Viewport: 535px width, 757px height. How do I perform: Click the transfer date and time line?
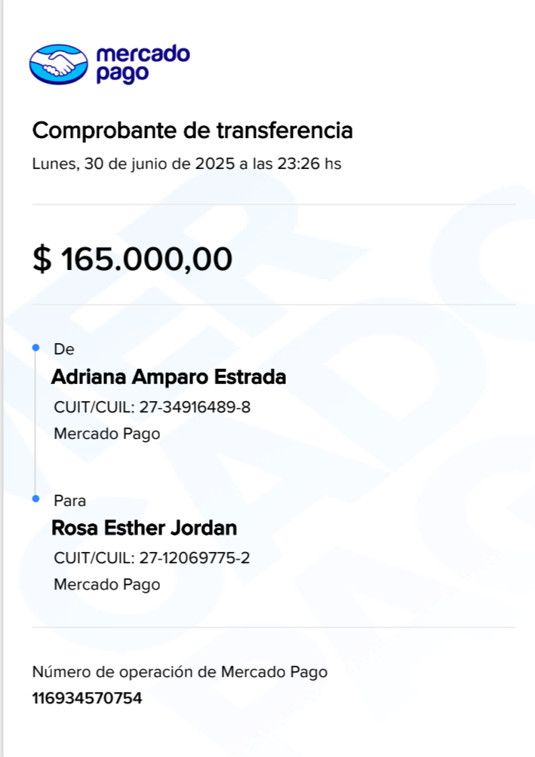point(186,164)
